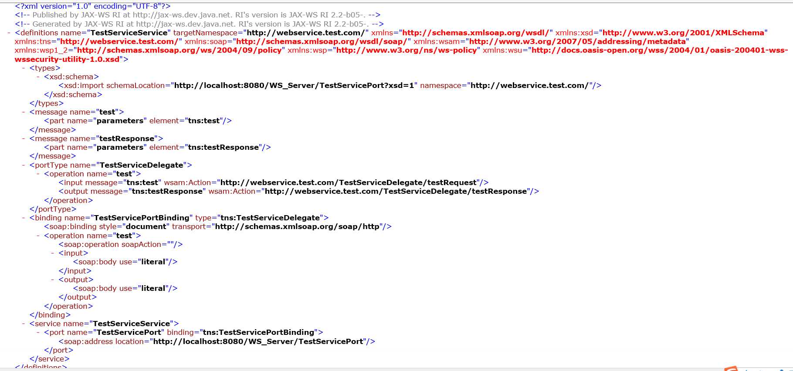793x371 pixels.
Task: Click the 'Published by JAX-WS RI' comment
Action: 198,15
